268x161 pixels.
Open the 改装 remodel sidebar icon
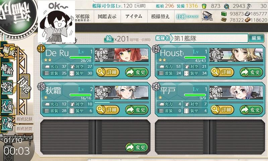(x=7, y=87)
